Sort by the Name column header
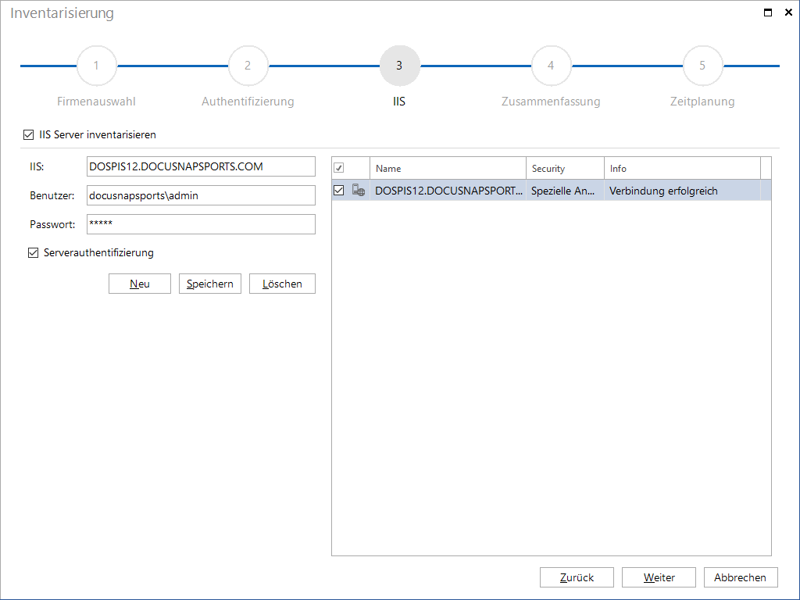 pyautogui.click(x=448, y=168)
